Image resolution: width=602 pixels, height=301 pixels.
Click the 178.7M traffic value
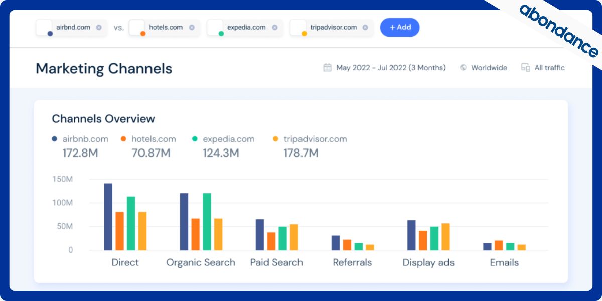[301, 153]
